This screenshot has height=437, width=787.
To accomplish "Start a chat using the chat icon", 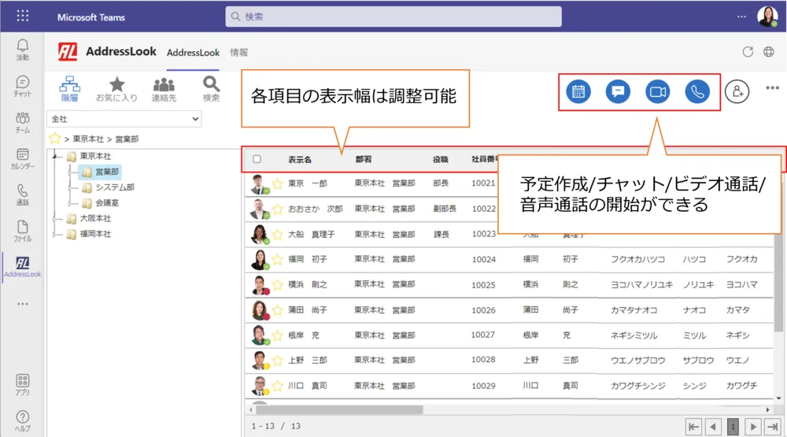I will pyautogui.click(x=618, y=91).
